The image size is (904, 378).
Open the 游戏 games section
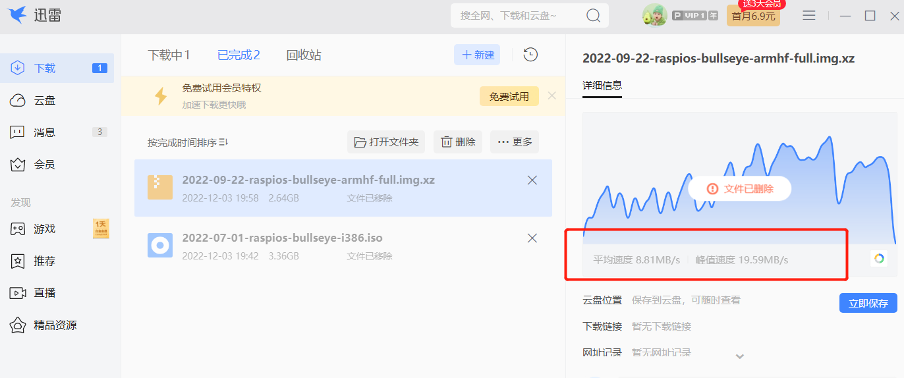(57, 229)
